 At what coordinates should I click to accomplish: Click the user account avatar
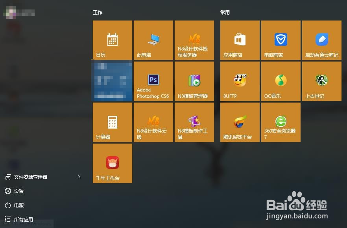[x=11, y=12]
